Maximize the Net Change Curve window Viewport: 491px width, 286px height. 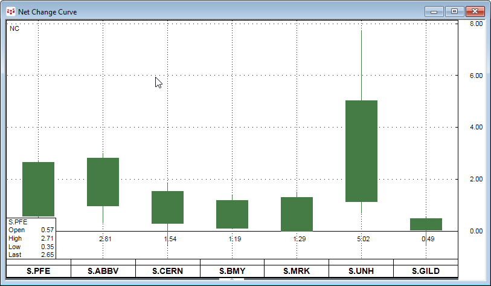[x=454, y=11]
